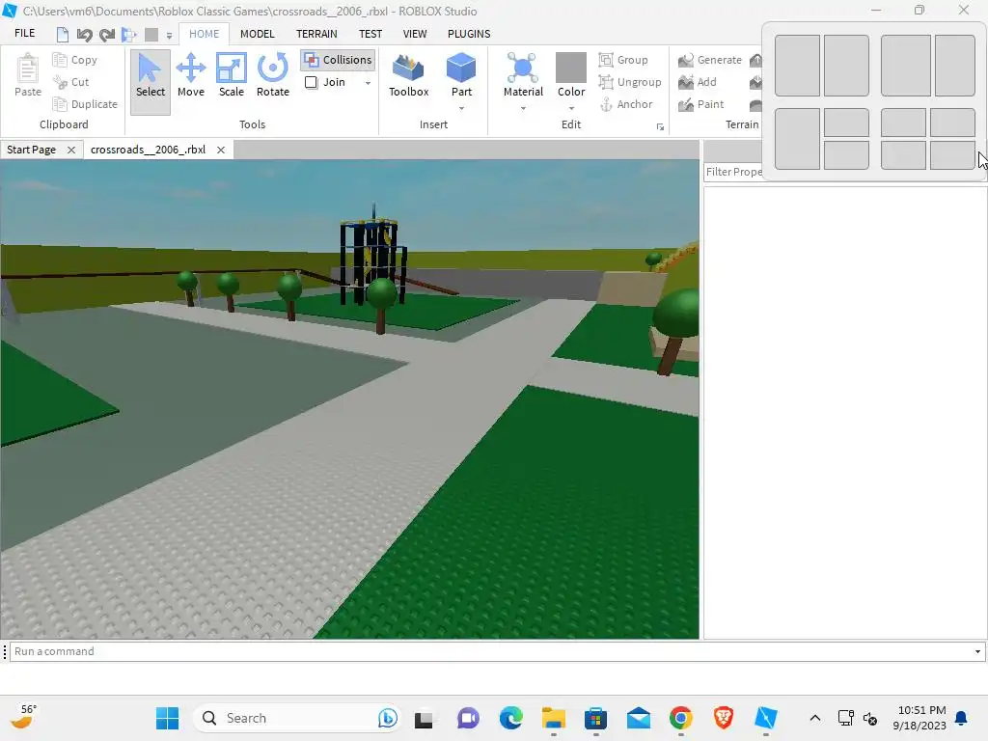Image resolution: width=988 pixels, height=741 pixels.
Task: Activate the Scale tool
Action: pyautogui.click(x=232, y=75)
